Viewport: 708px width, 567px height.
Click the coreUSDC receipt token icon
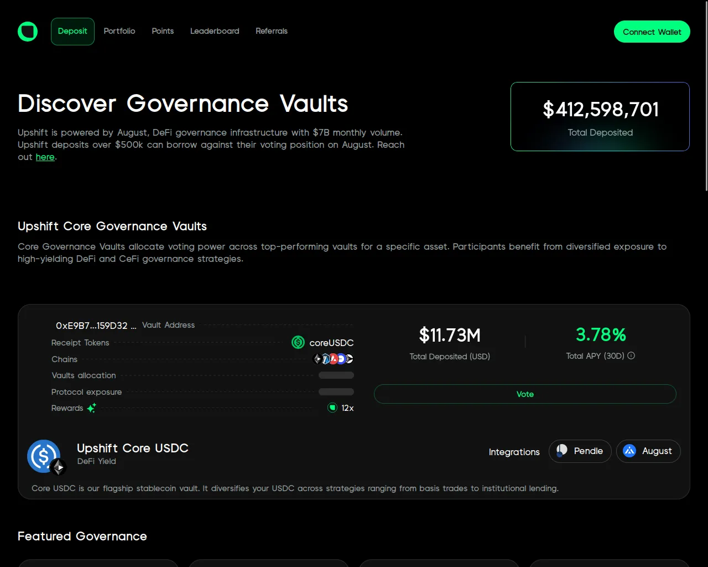coord(298,342)
